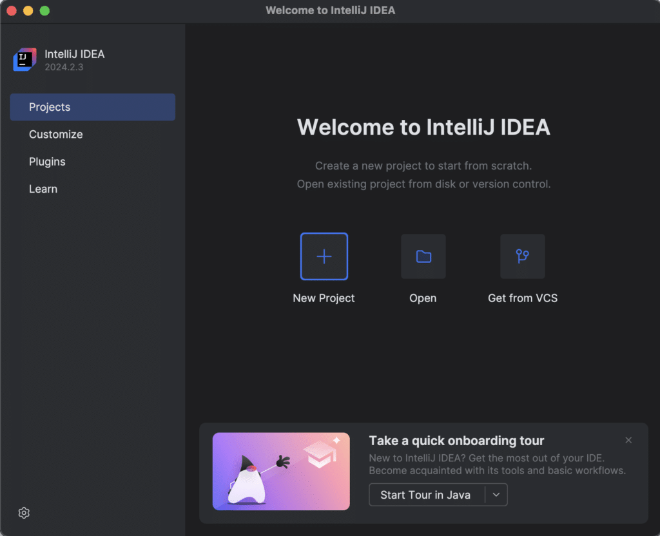The height and width of the screenshot is (536, 660).
Task: Select the Projects sidebar entry
Action: click(48, 107)
